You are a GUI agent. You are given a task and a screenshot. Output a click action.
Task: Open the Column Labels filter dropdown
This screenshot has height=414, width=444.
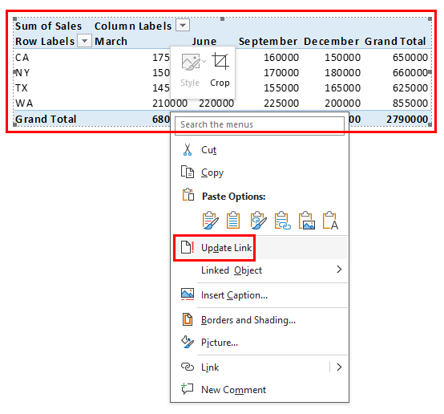click(x=183, y=25)
